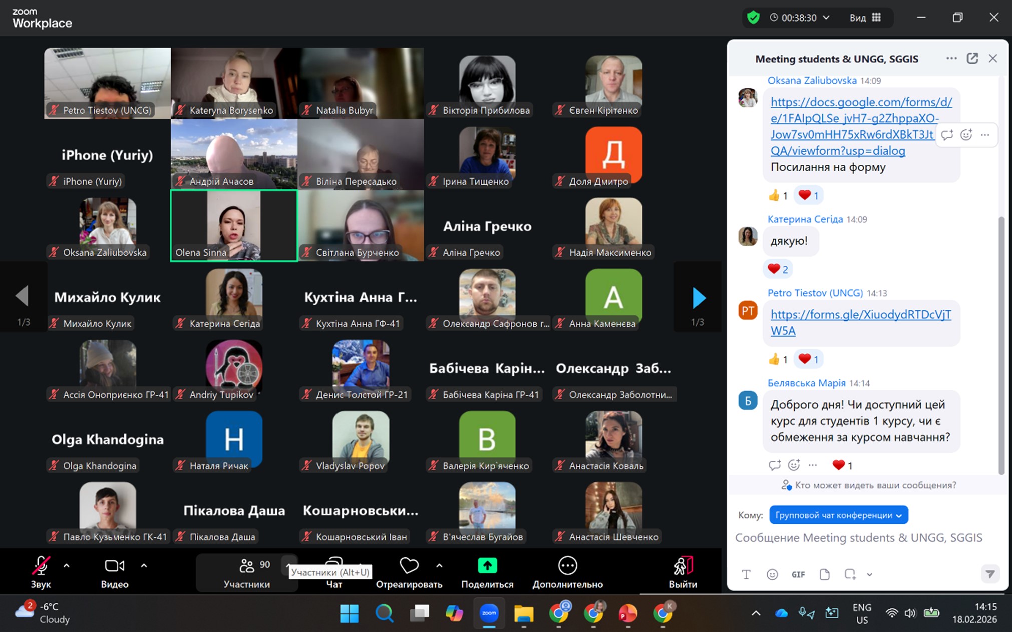
Task: Attach a file to the chat message
Action: (824, 574)
